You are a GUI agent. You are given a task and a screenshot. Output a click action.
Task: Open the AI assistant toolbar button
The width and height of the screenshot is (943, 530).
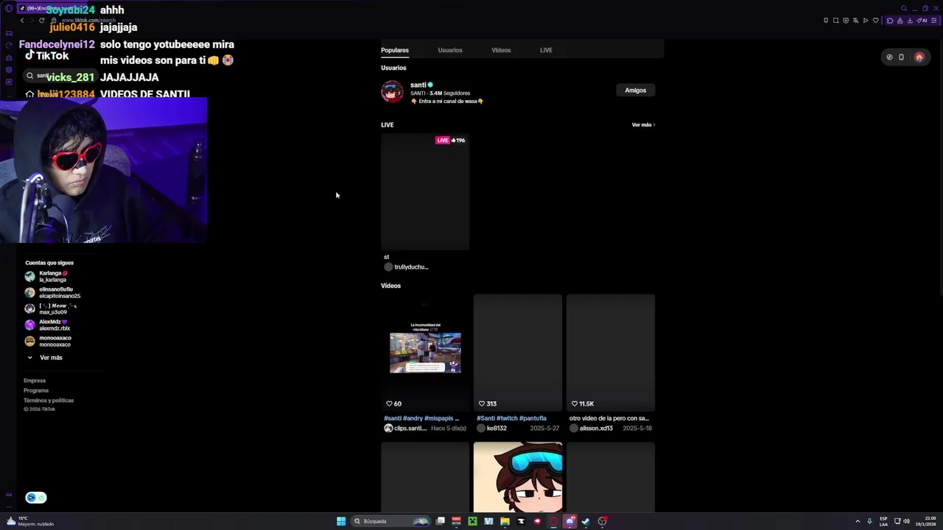pos(922,21)
